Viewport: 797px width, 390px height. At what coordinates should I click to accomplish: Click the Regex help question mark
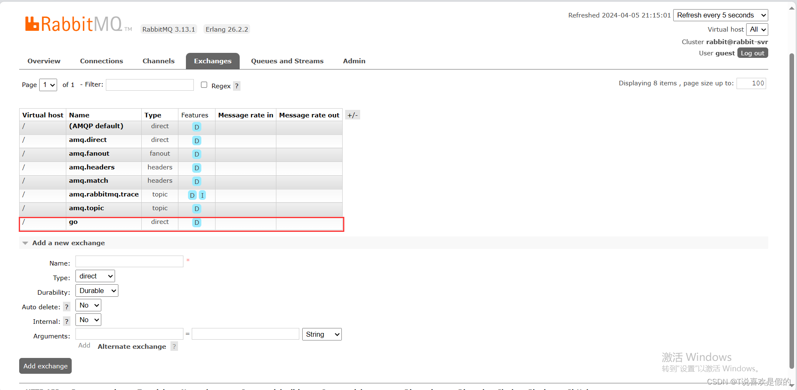point(237,86)
